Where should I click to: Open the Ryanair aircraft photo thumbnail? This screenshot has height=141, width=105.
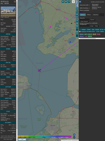8,11
